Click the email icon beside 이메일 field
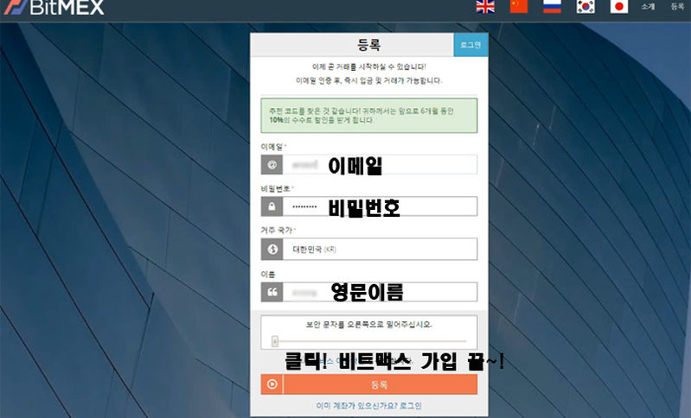691x418 pixels. click(x=272, y=165)
